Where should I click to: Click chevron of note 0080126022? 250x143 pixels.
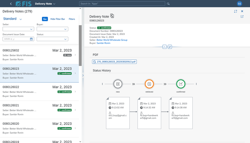tap(75, 91)
